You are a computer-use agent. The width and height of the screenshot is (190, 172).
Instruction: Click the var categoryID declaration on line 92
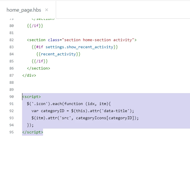click(x=83, y=111)
